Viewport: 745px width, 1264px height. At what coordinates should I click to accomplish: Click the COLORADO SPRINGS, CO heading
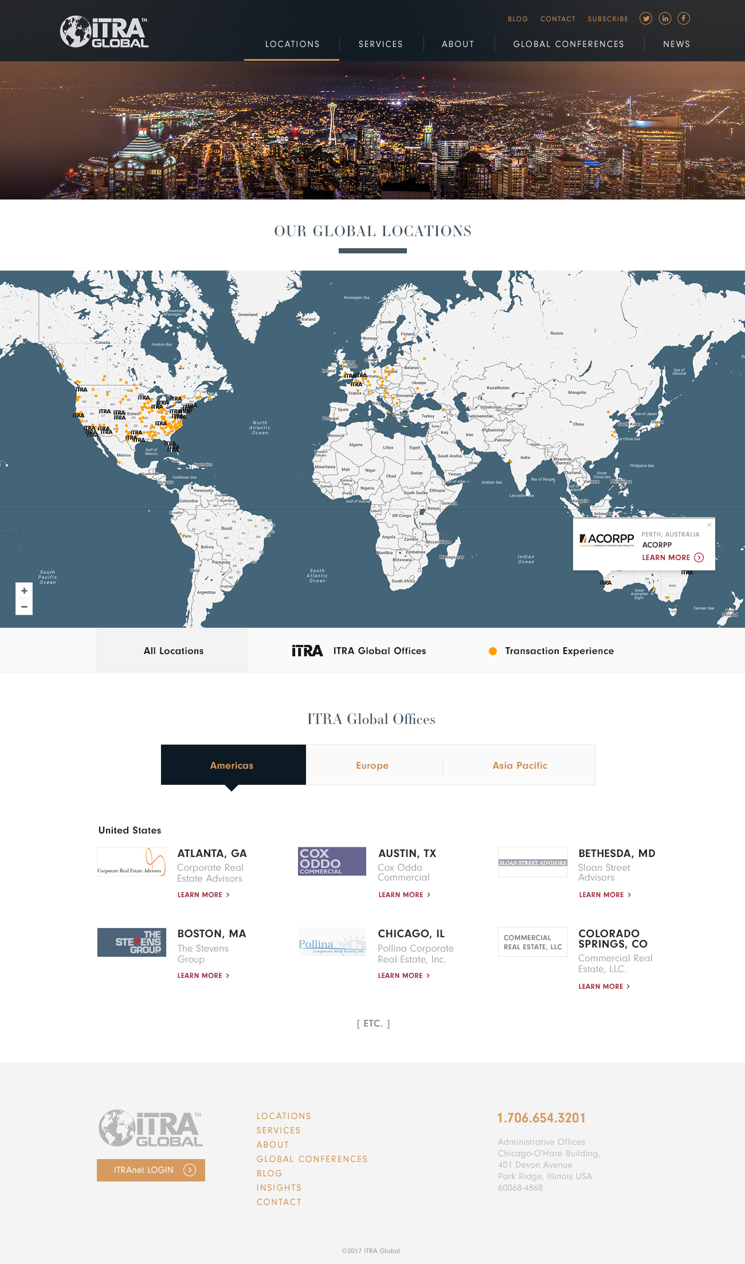[x=613, y=939]
